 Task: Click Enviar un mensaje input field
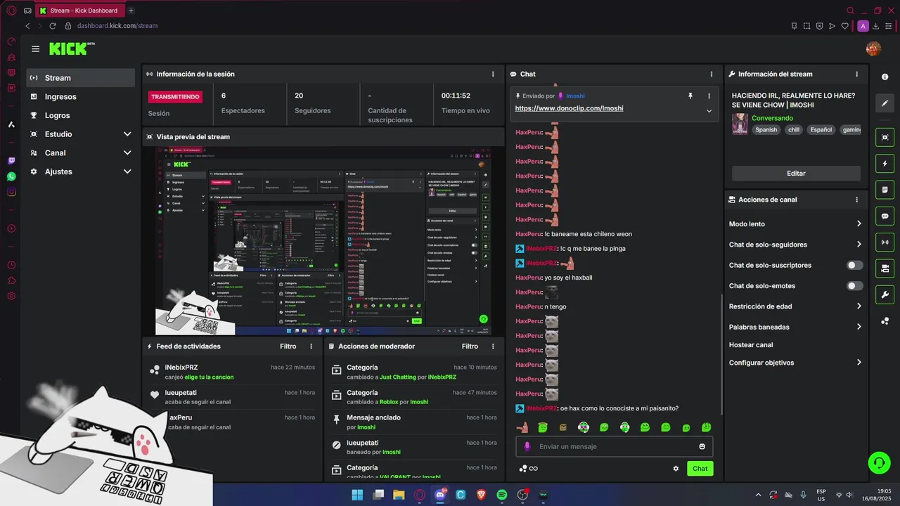[x=615, y=446]
